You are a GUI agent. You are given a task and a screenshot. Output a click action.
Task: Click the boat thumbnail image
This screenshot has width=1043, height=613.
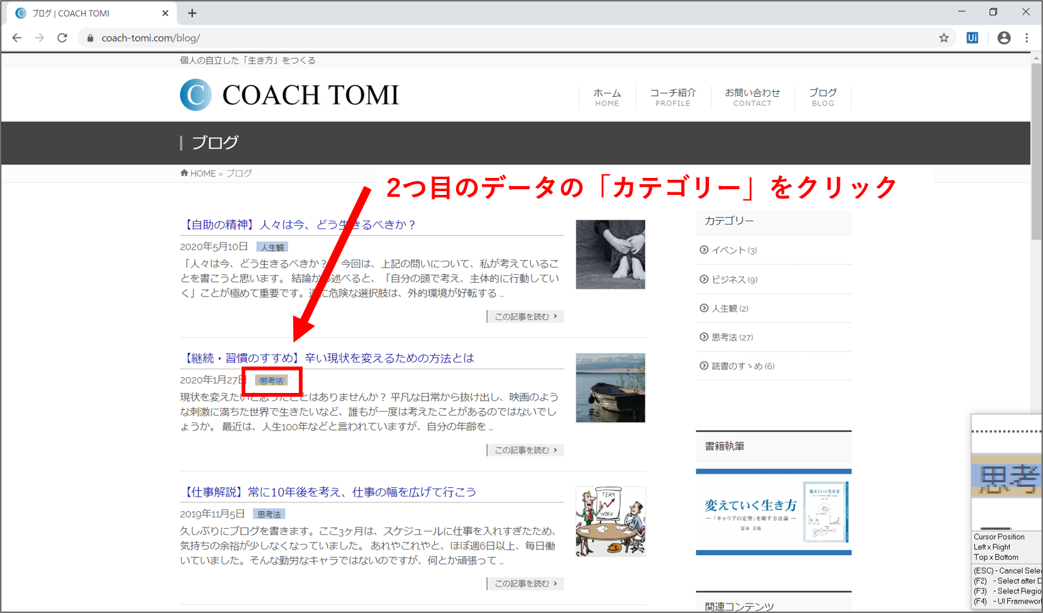click(x=610, y=388)
